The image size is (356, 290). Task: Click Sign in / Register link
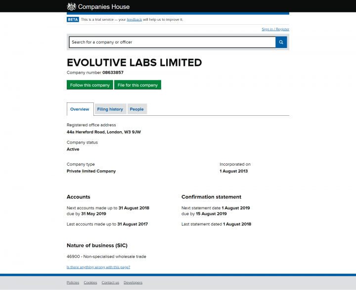pyautogui.click(x=275, y=29)
